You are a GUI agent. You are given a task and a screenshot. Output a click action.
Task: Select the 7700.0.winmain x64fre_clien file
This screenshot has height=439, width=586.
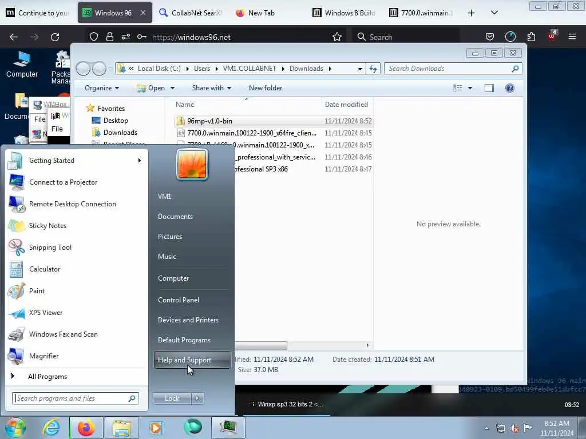273,133
